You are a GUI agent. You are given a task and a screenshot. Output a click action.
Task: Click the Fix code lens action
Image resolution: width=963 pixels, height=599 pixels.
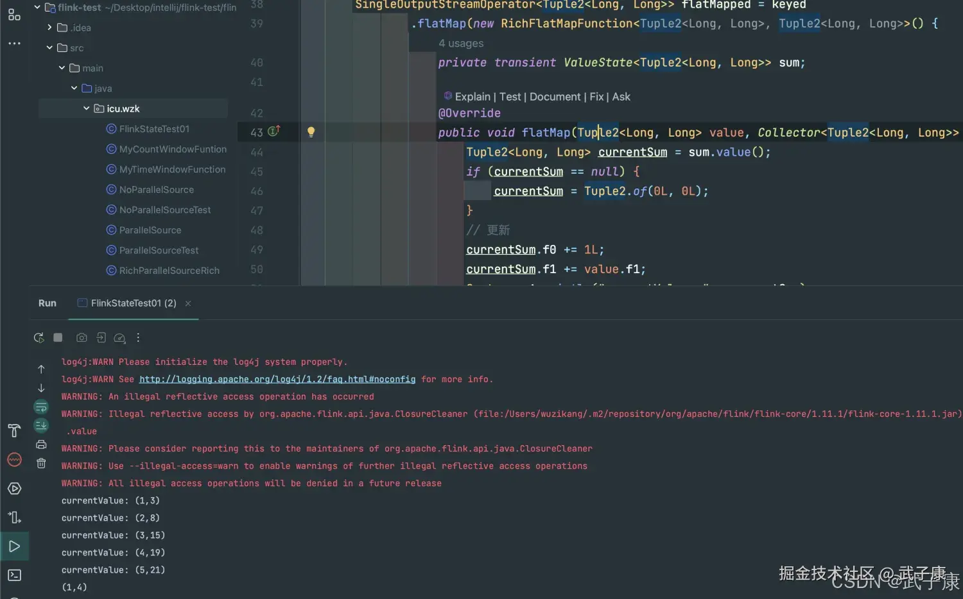pyautogui.click(x=596, y=96)
